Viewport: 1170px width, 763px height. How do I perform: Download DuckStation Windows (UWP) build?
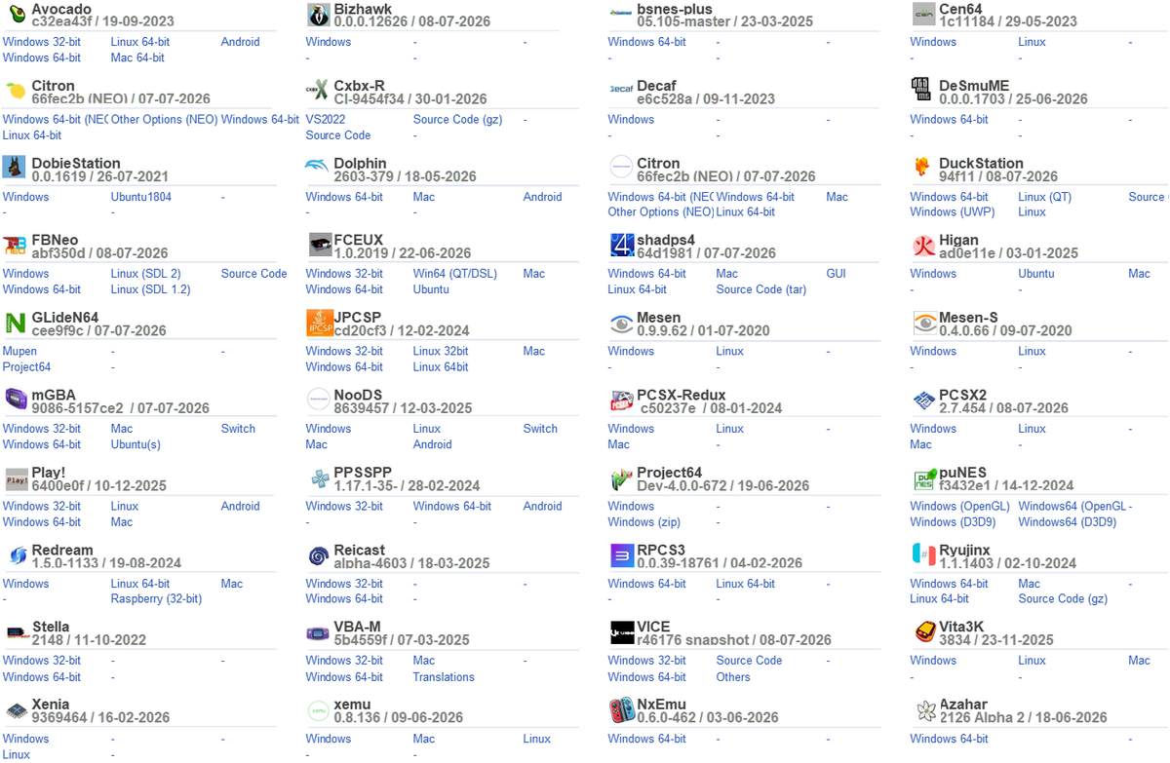click(953, 211)
